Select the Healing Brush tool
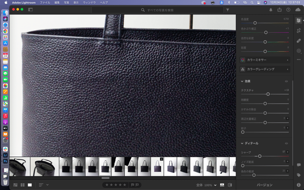Image resolution: width=304 pixels, height=190 pixels. (x=299, y=41)
